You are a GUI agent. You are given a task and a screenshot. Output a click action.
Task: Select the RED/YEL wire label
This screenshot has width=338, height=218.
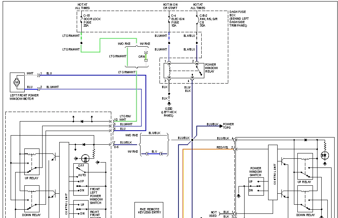coord(223,147)
